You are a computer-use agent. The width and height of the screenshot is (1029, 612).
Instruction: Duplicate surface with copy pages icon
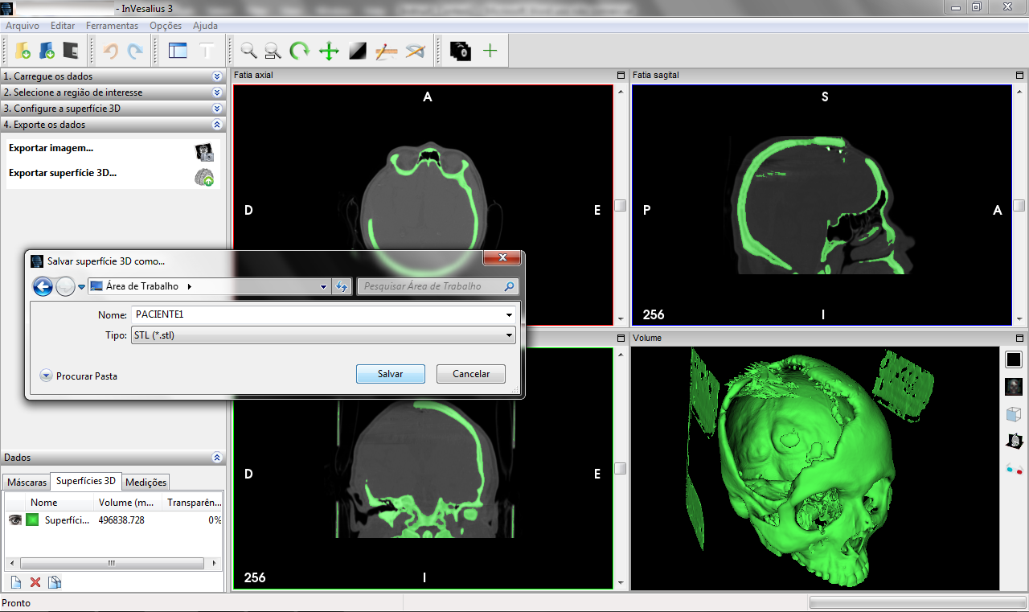click(x=55, y=582)
